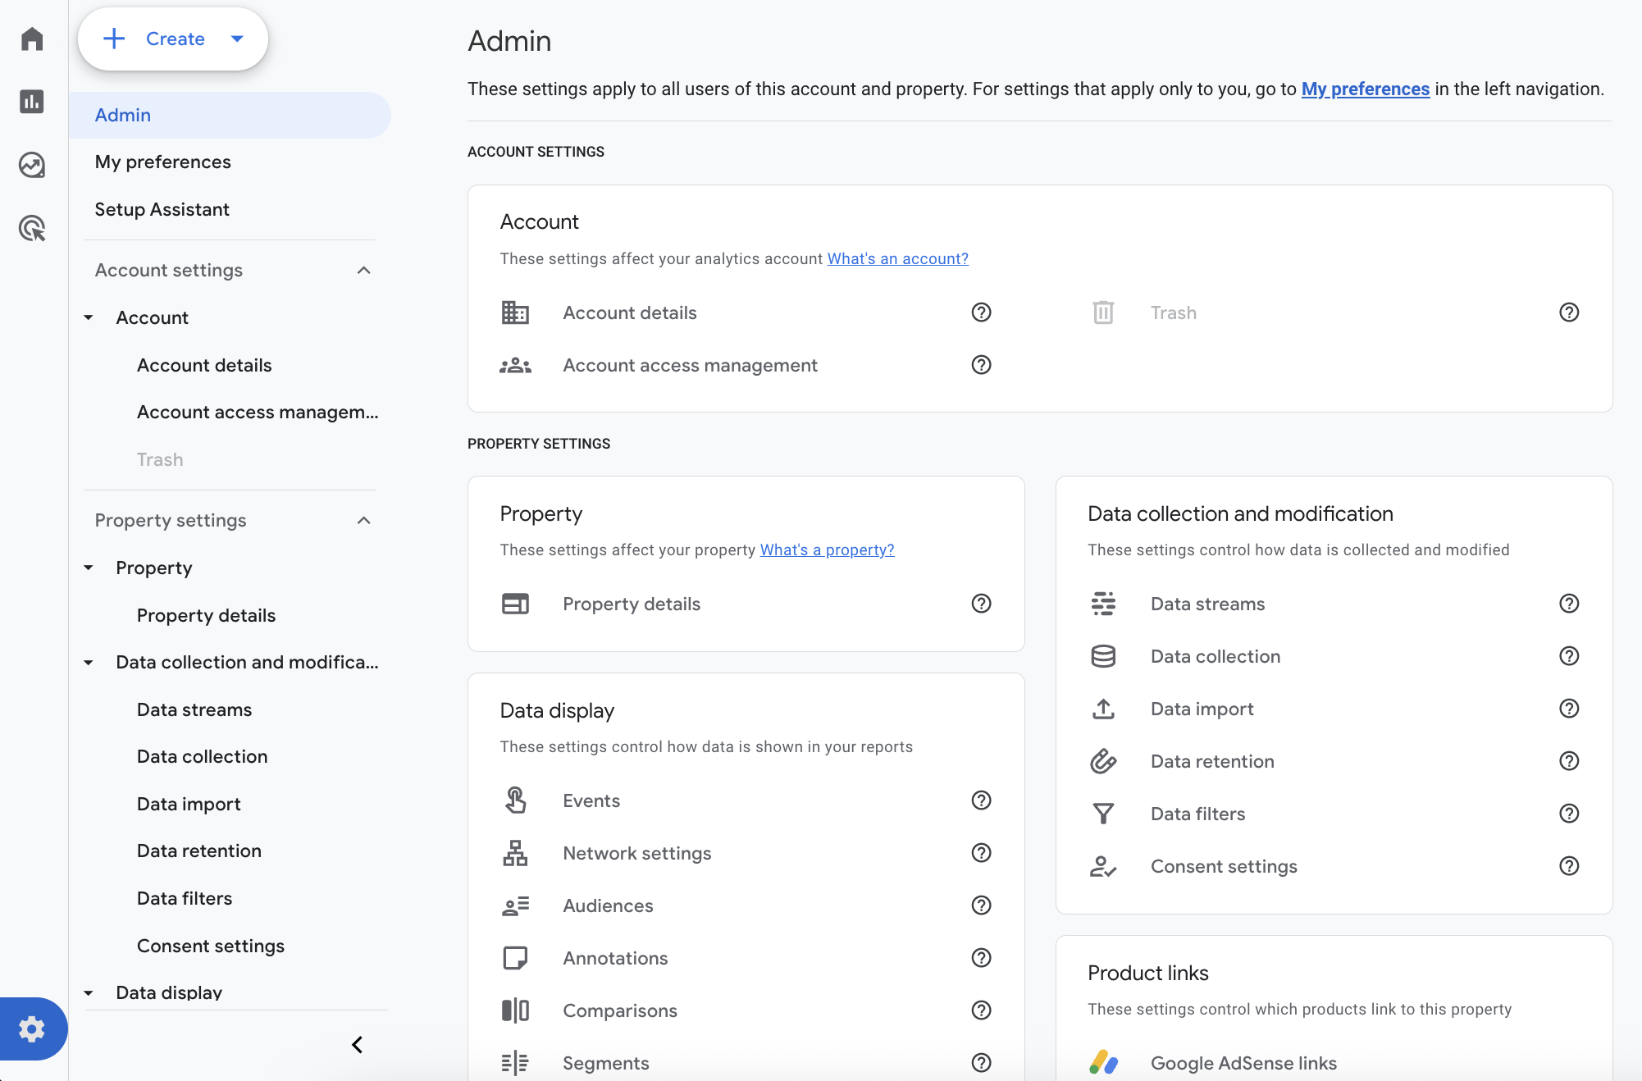Click help icon next to Data streams
Image resolution: width=1642 pixels, height=1081 pixels.
(1568, 604)
